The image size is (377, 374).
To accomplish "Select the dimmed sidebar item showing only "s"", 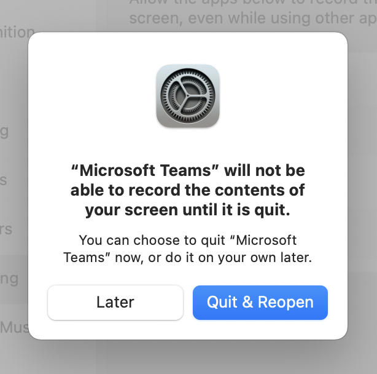I will click(3, 180).
